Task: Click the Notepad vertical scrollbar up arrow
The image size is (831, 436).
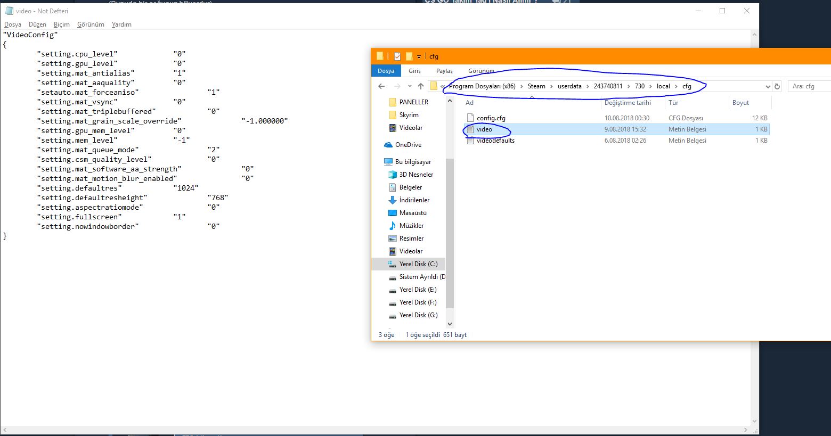Action: click(754, 35)
